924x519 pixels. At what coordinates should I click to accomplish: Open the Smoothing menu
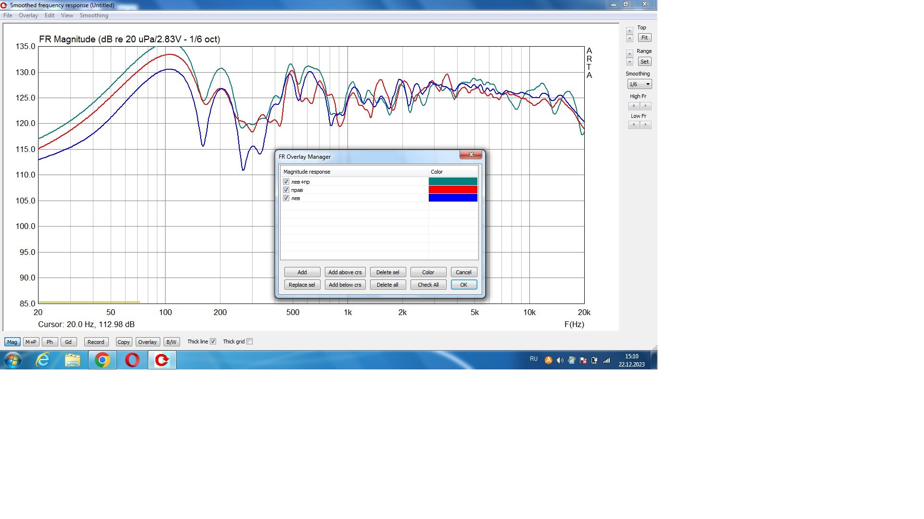click(94, 15)
